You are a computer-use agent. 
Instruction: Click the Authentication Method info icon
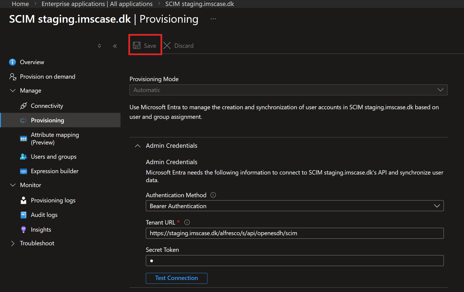pos(213,195)
